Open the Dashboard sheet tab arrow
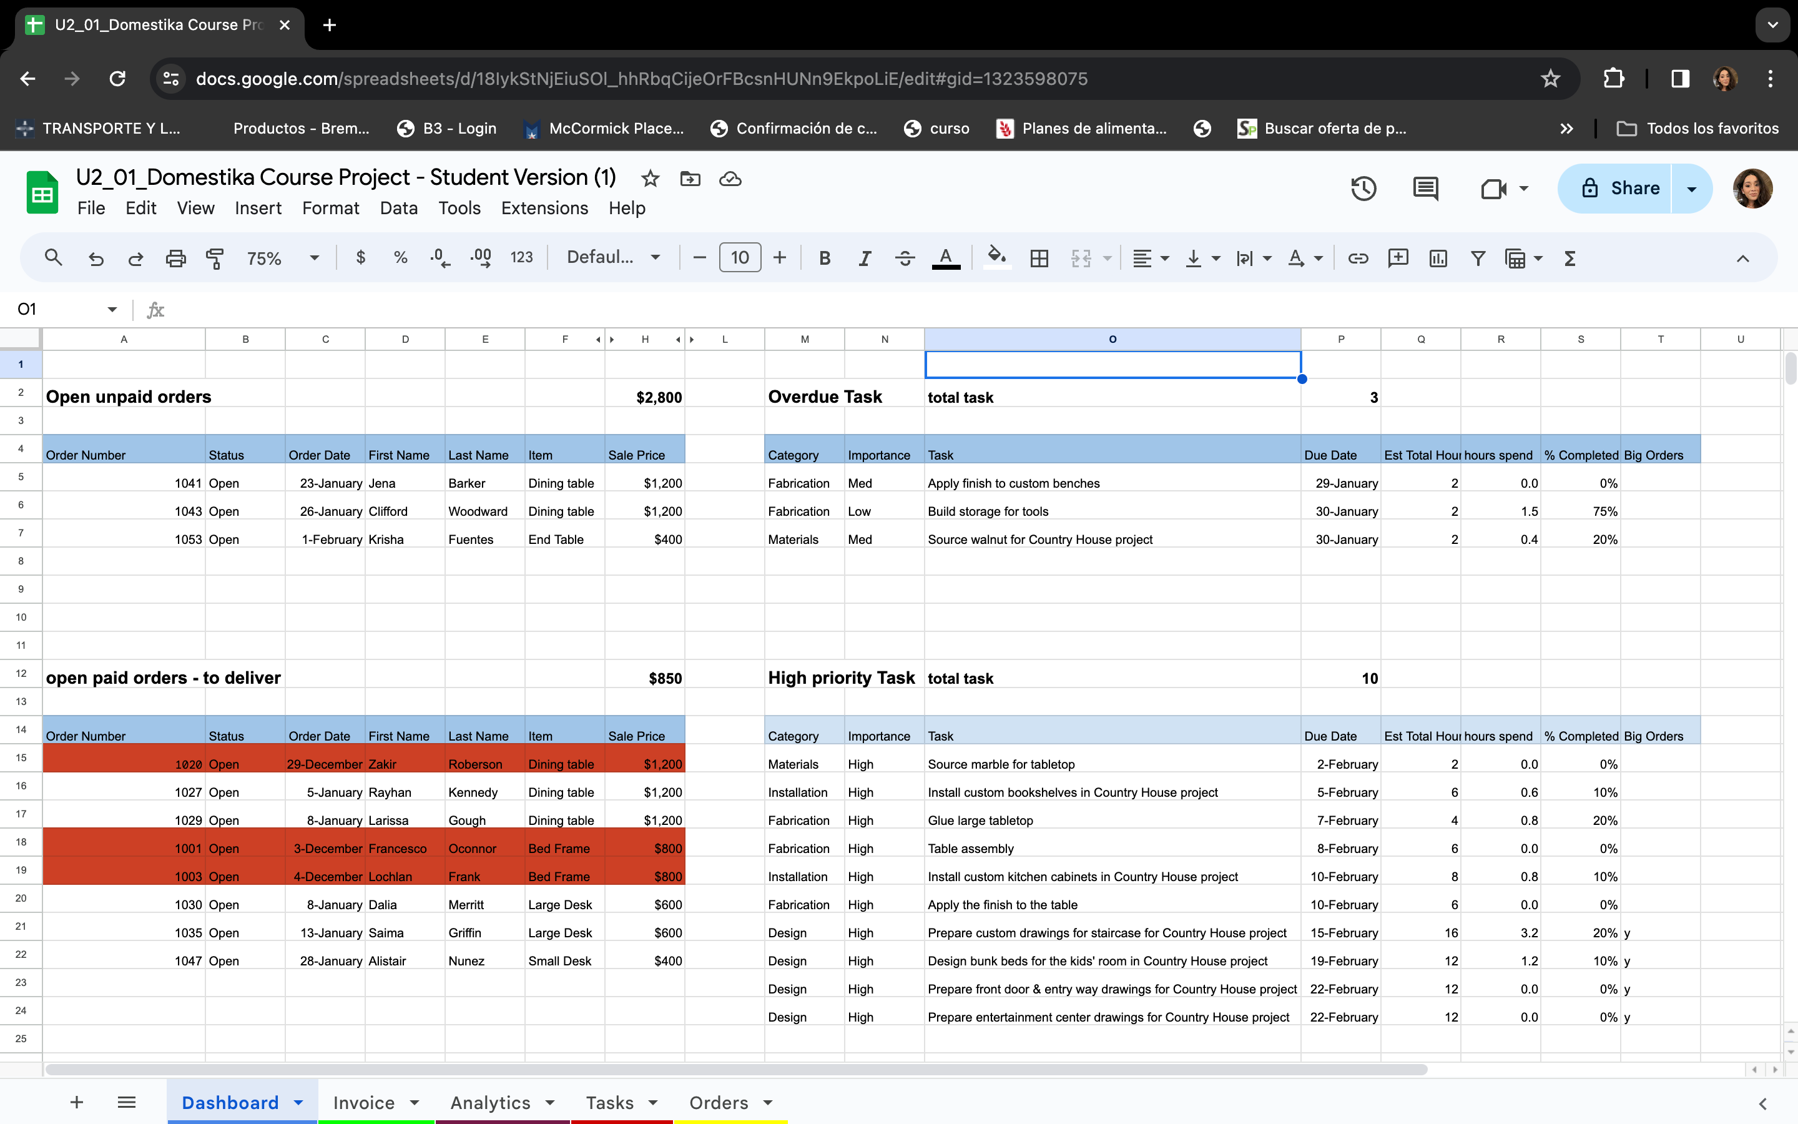The width and height of the screenshot is (1798, 1124). coord(298,1102)
